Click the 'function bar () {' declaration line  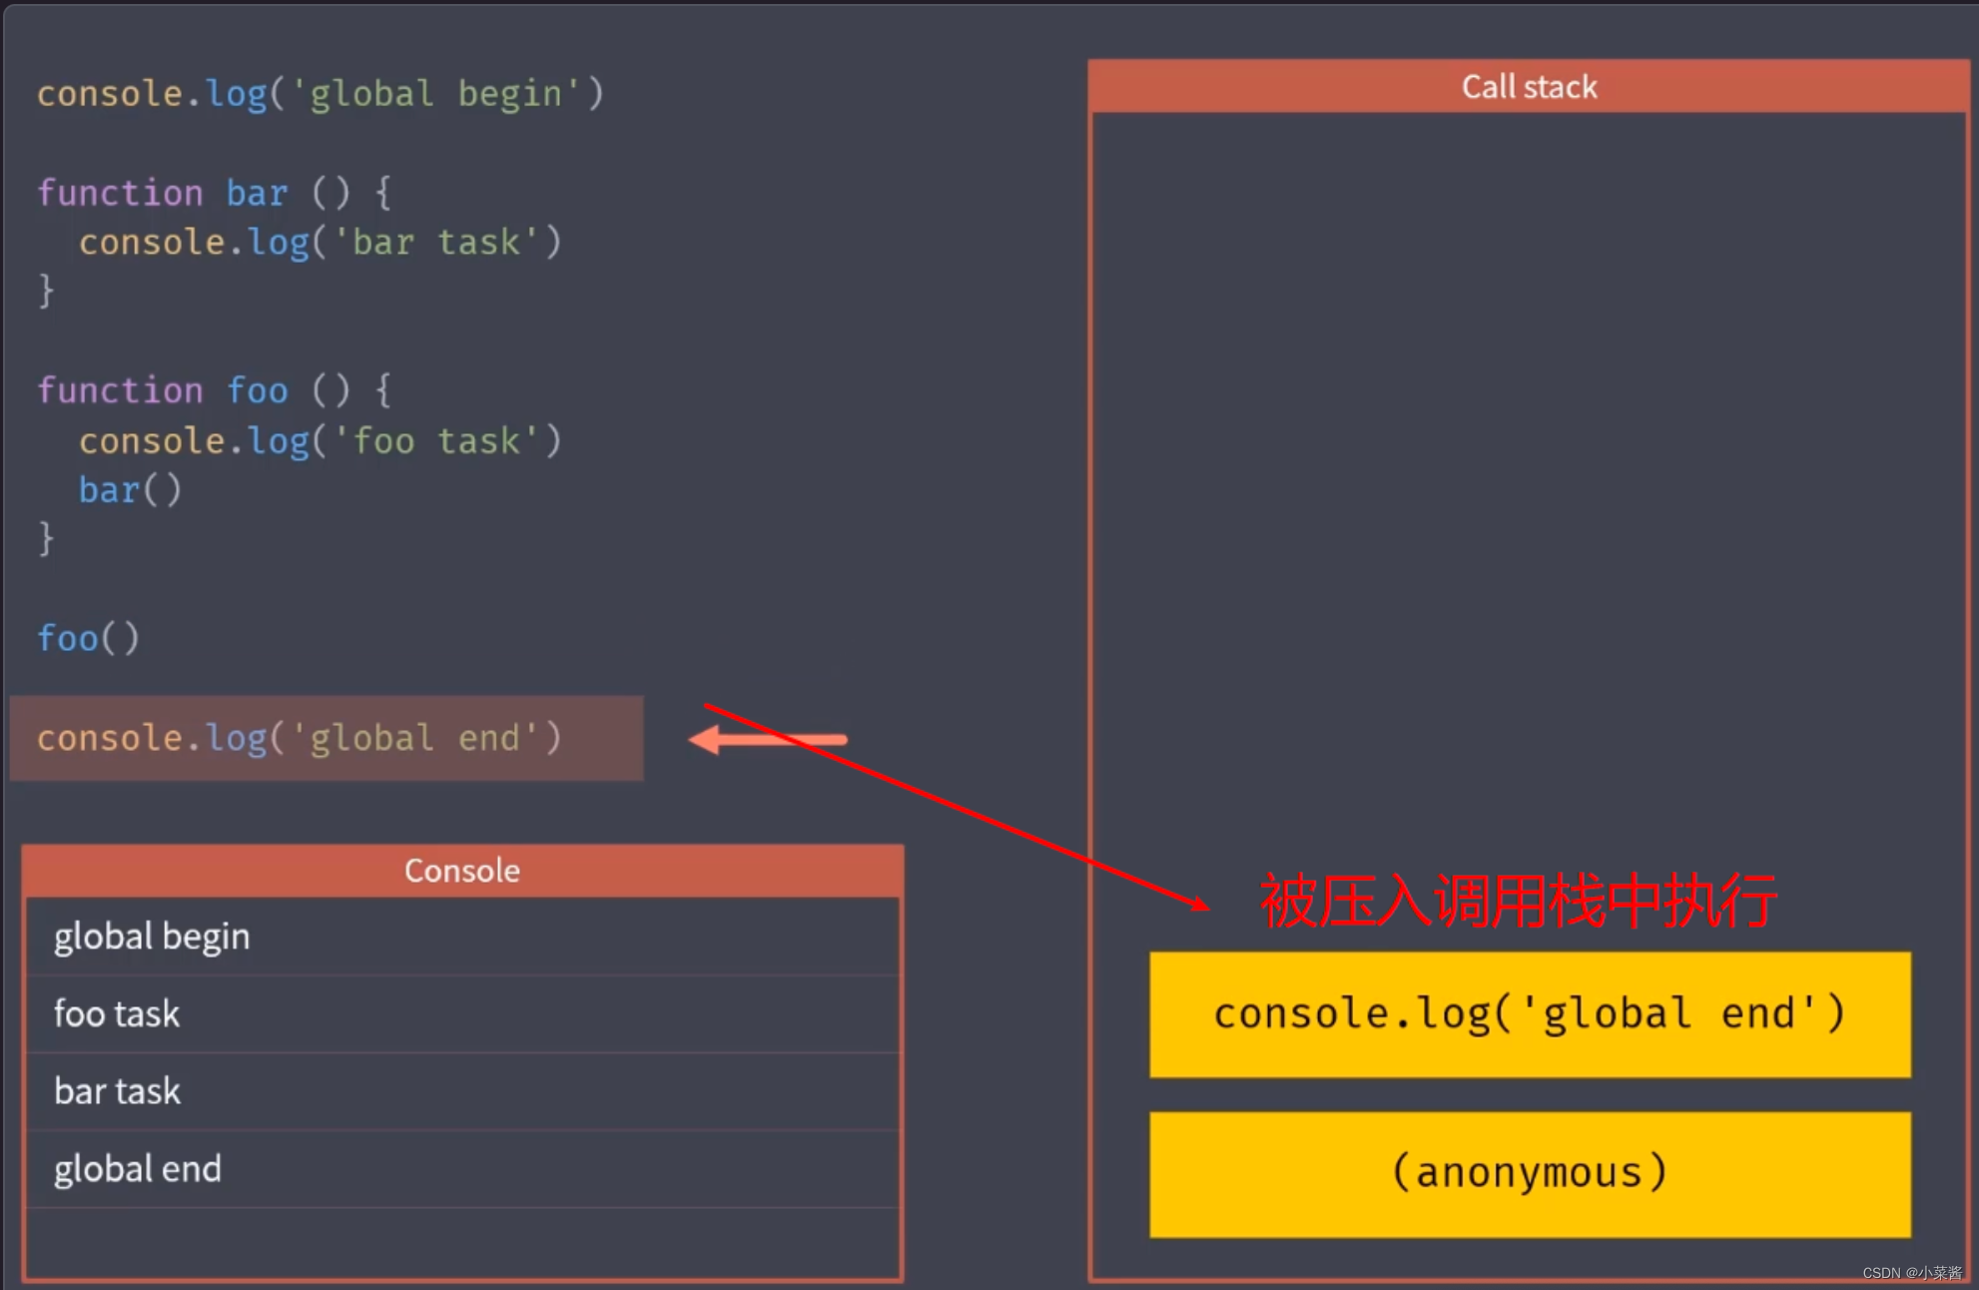coord(214,193)
